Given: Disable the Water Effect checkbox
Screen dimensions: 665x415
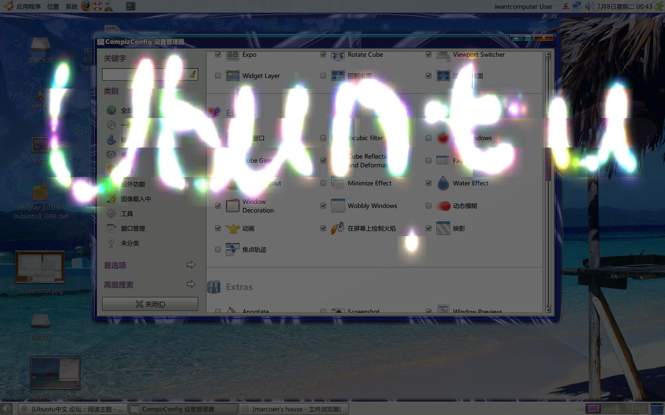Looking at the screenshot, I should coord(429,183).
